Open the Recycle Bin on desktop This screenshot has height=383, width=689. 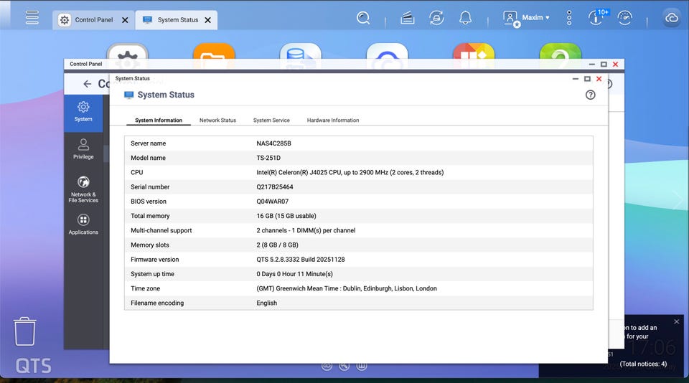25,331
